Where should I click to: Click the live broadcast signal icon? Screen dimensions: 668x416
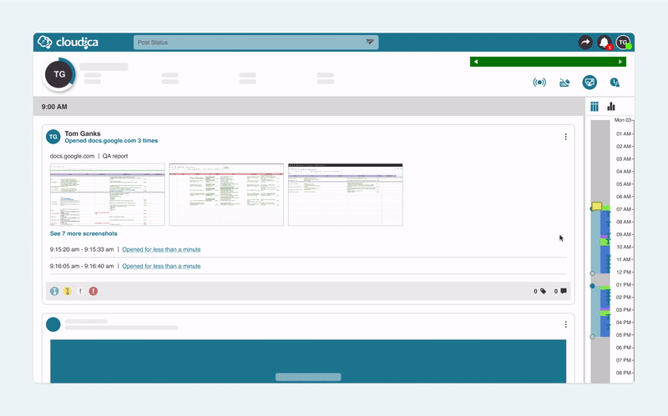tap(539, 83)
